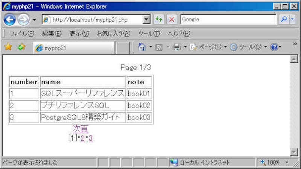The height and width of the screenshot is (169, 301).
Task: Click the scrollbar up arrow
Action: 294,59
